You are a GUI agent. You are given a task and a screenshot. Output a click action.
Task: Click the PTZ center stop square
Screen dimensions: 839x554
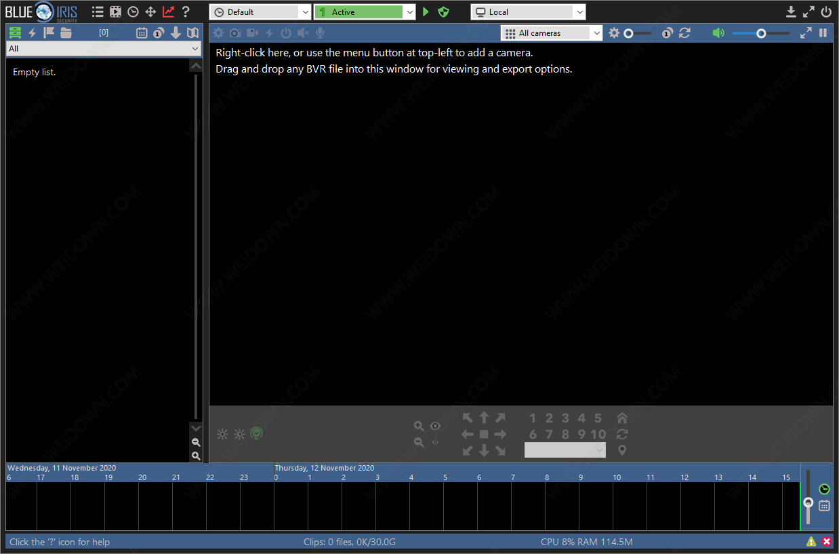pyautogui.click(x=484, y=434)
